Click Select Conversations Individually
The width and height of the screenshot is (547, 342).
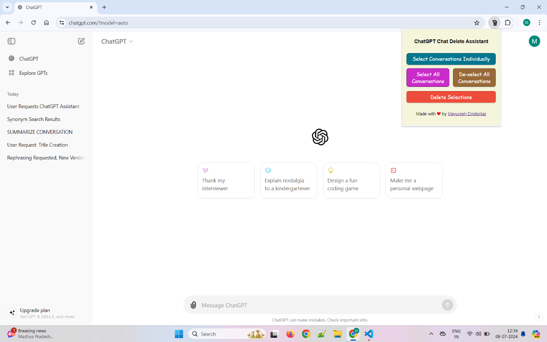pyautogui.click(x=451, y=59)
